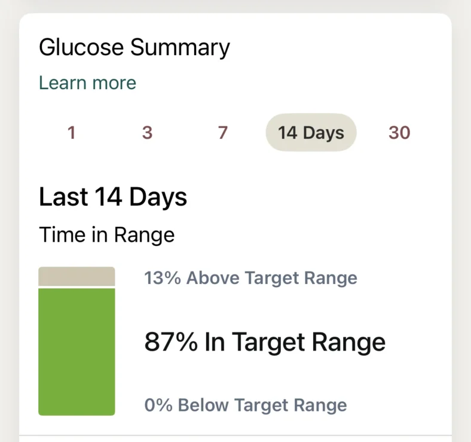The image size is (471, 442).
Task: Click the green in-range bar segment
Action: (x=77, y=351)
